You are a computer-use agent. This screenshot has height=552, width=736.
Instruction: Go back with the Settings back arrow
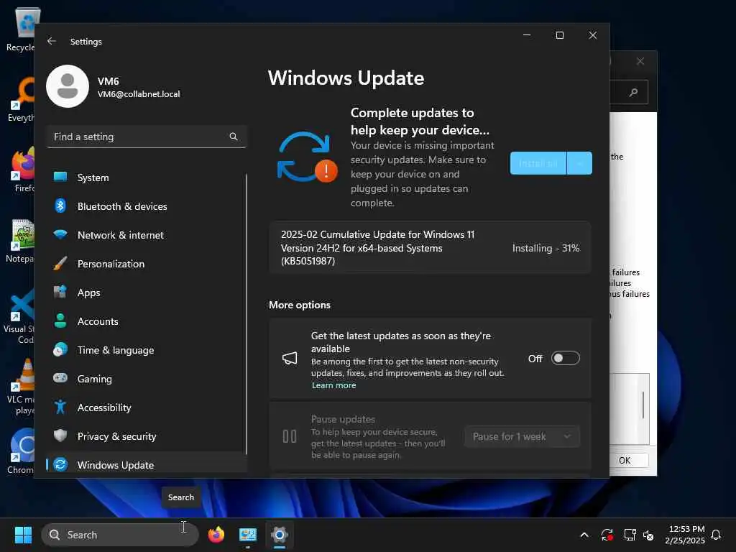point(52,41)
